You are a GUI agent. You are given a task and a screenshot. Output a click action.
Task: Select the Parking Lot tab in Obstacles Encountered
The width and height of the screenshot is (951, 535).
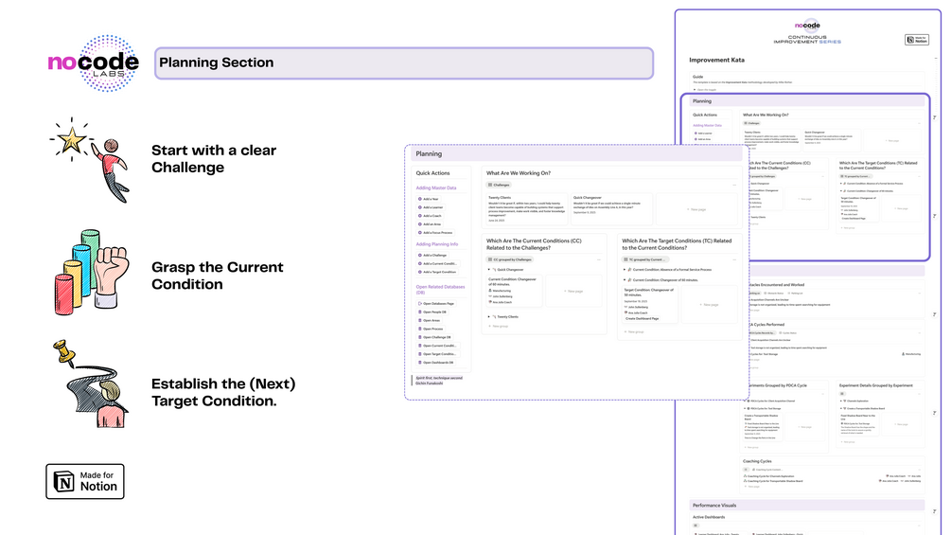tap(797, 293)
